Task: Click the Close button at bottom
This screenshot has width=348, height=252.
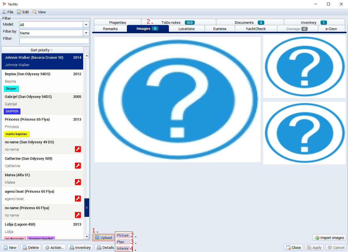Action: [294, 247]
